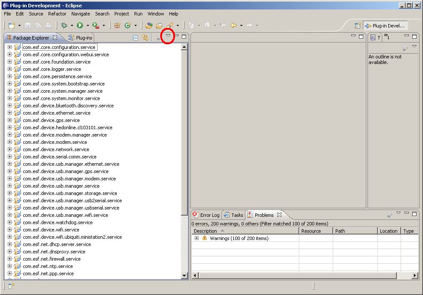Screen dimensions: 423x295
Task: Open the Navigate menu
Action: [81, 14]
